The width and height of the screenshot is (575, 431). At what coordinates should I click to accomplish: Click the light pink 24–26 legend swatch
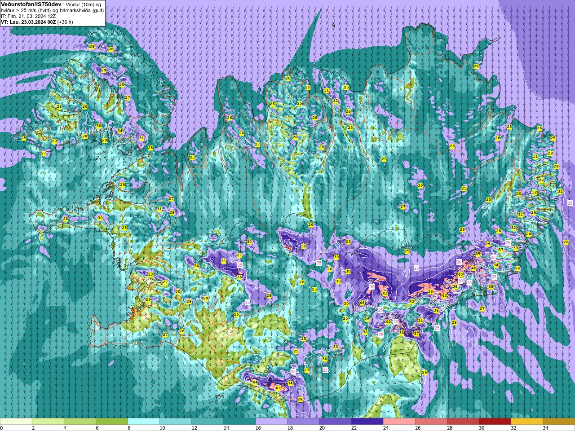click(x=399, y=422)
